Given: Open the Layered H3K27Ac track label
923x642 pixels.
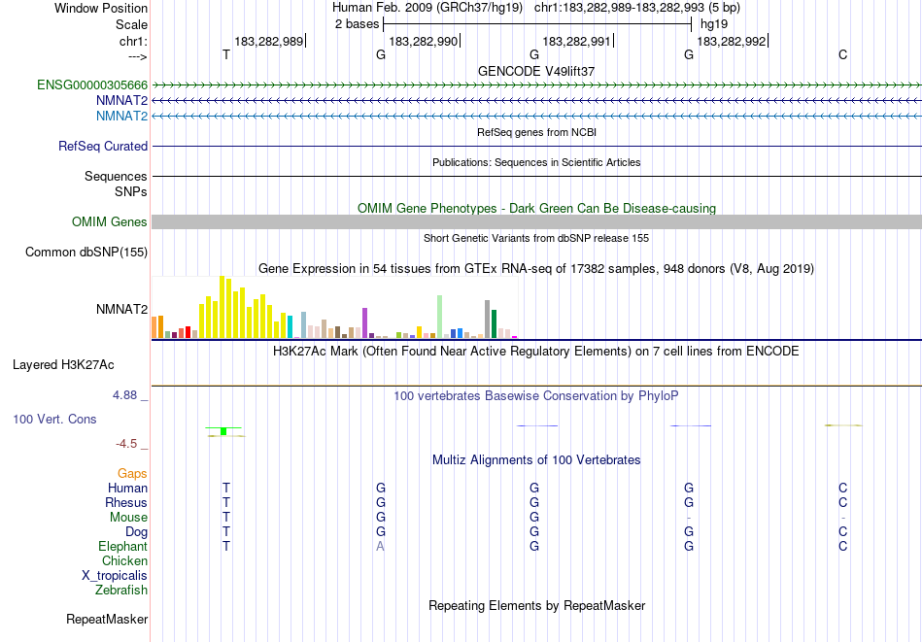Looking at the screenshot, I should tap(63, 365).
